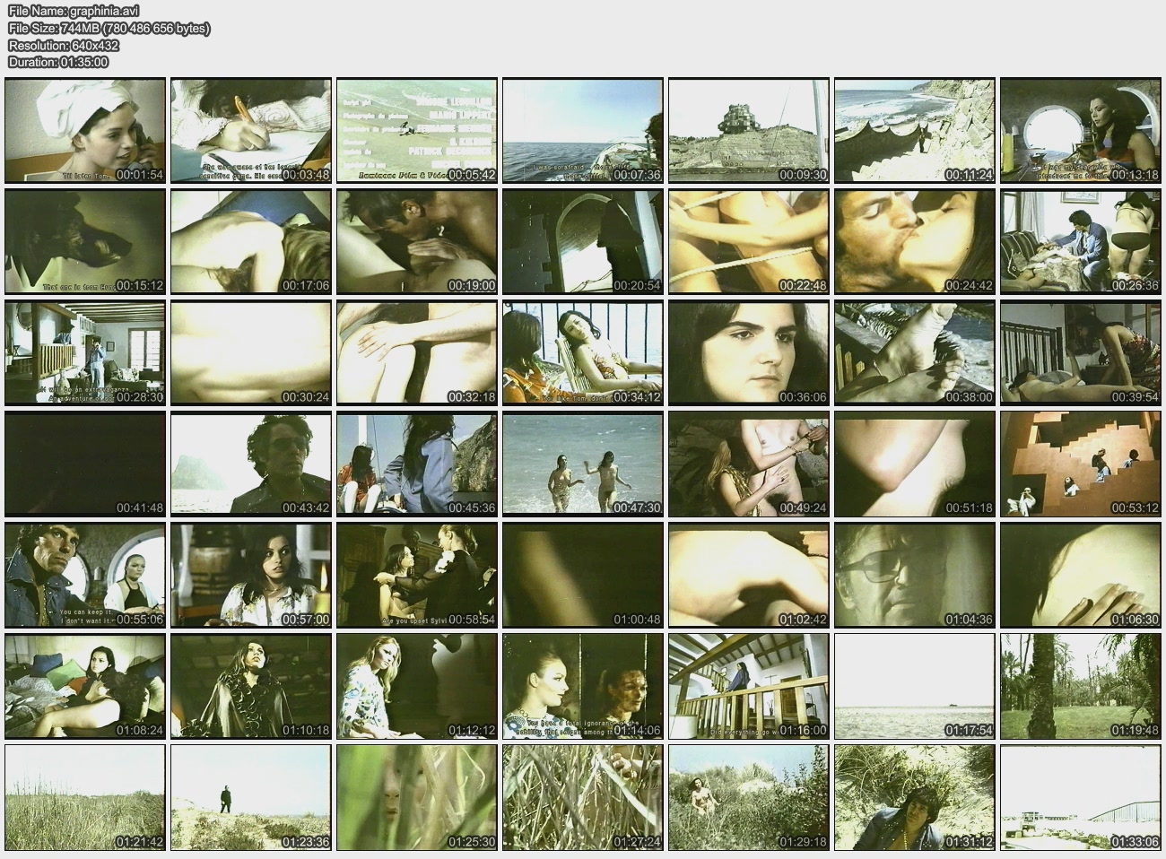Image resolution: width=1166 pixels, height=859 pixels.
Task: Open the living room frame at 00:26:36
Action: click(1081, 242)
